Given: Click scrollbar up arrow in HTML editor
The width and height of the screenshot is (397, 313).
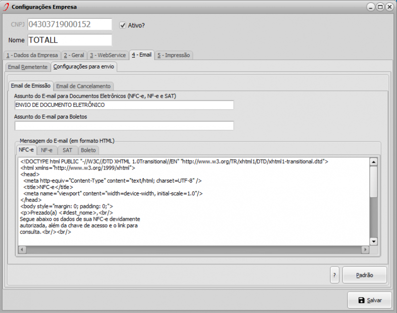Looking at the screenshot, I should point(374,162).
